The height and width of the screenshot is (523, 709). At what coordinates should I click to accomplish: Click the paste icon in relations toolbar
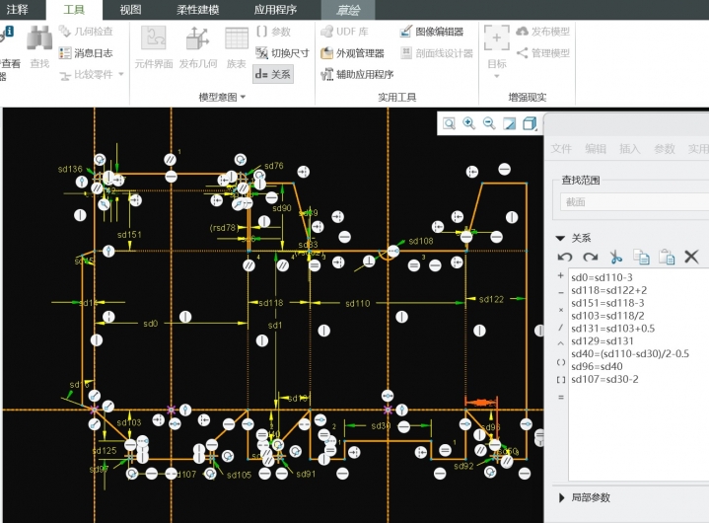(x=667, y=257)
